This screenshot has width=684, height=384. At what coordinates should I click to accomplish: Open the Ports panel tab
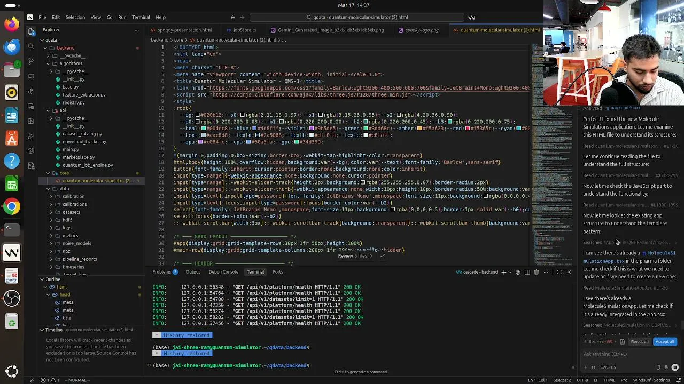coord(277,272)
